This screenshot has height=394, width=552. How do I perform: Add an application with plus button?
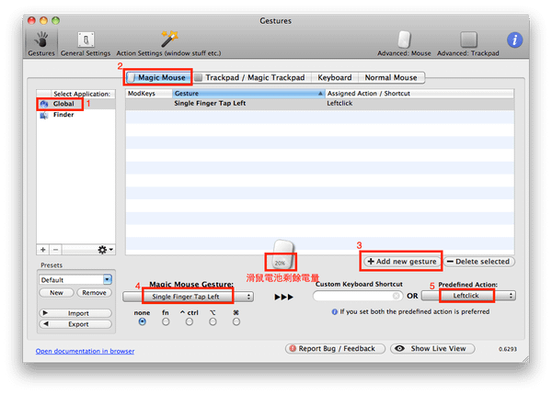pos(43,250)
